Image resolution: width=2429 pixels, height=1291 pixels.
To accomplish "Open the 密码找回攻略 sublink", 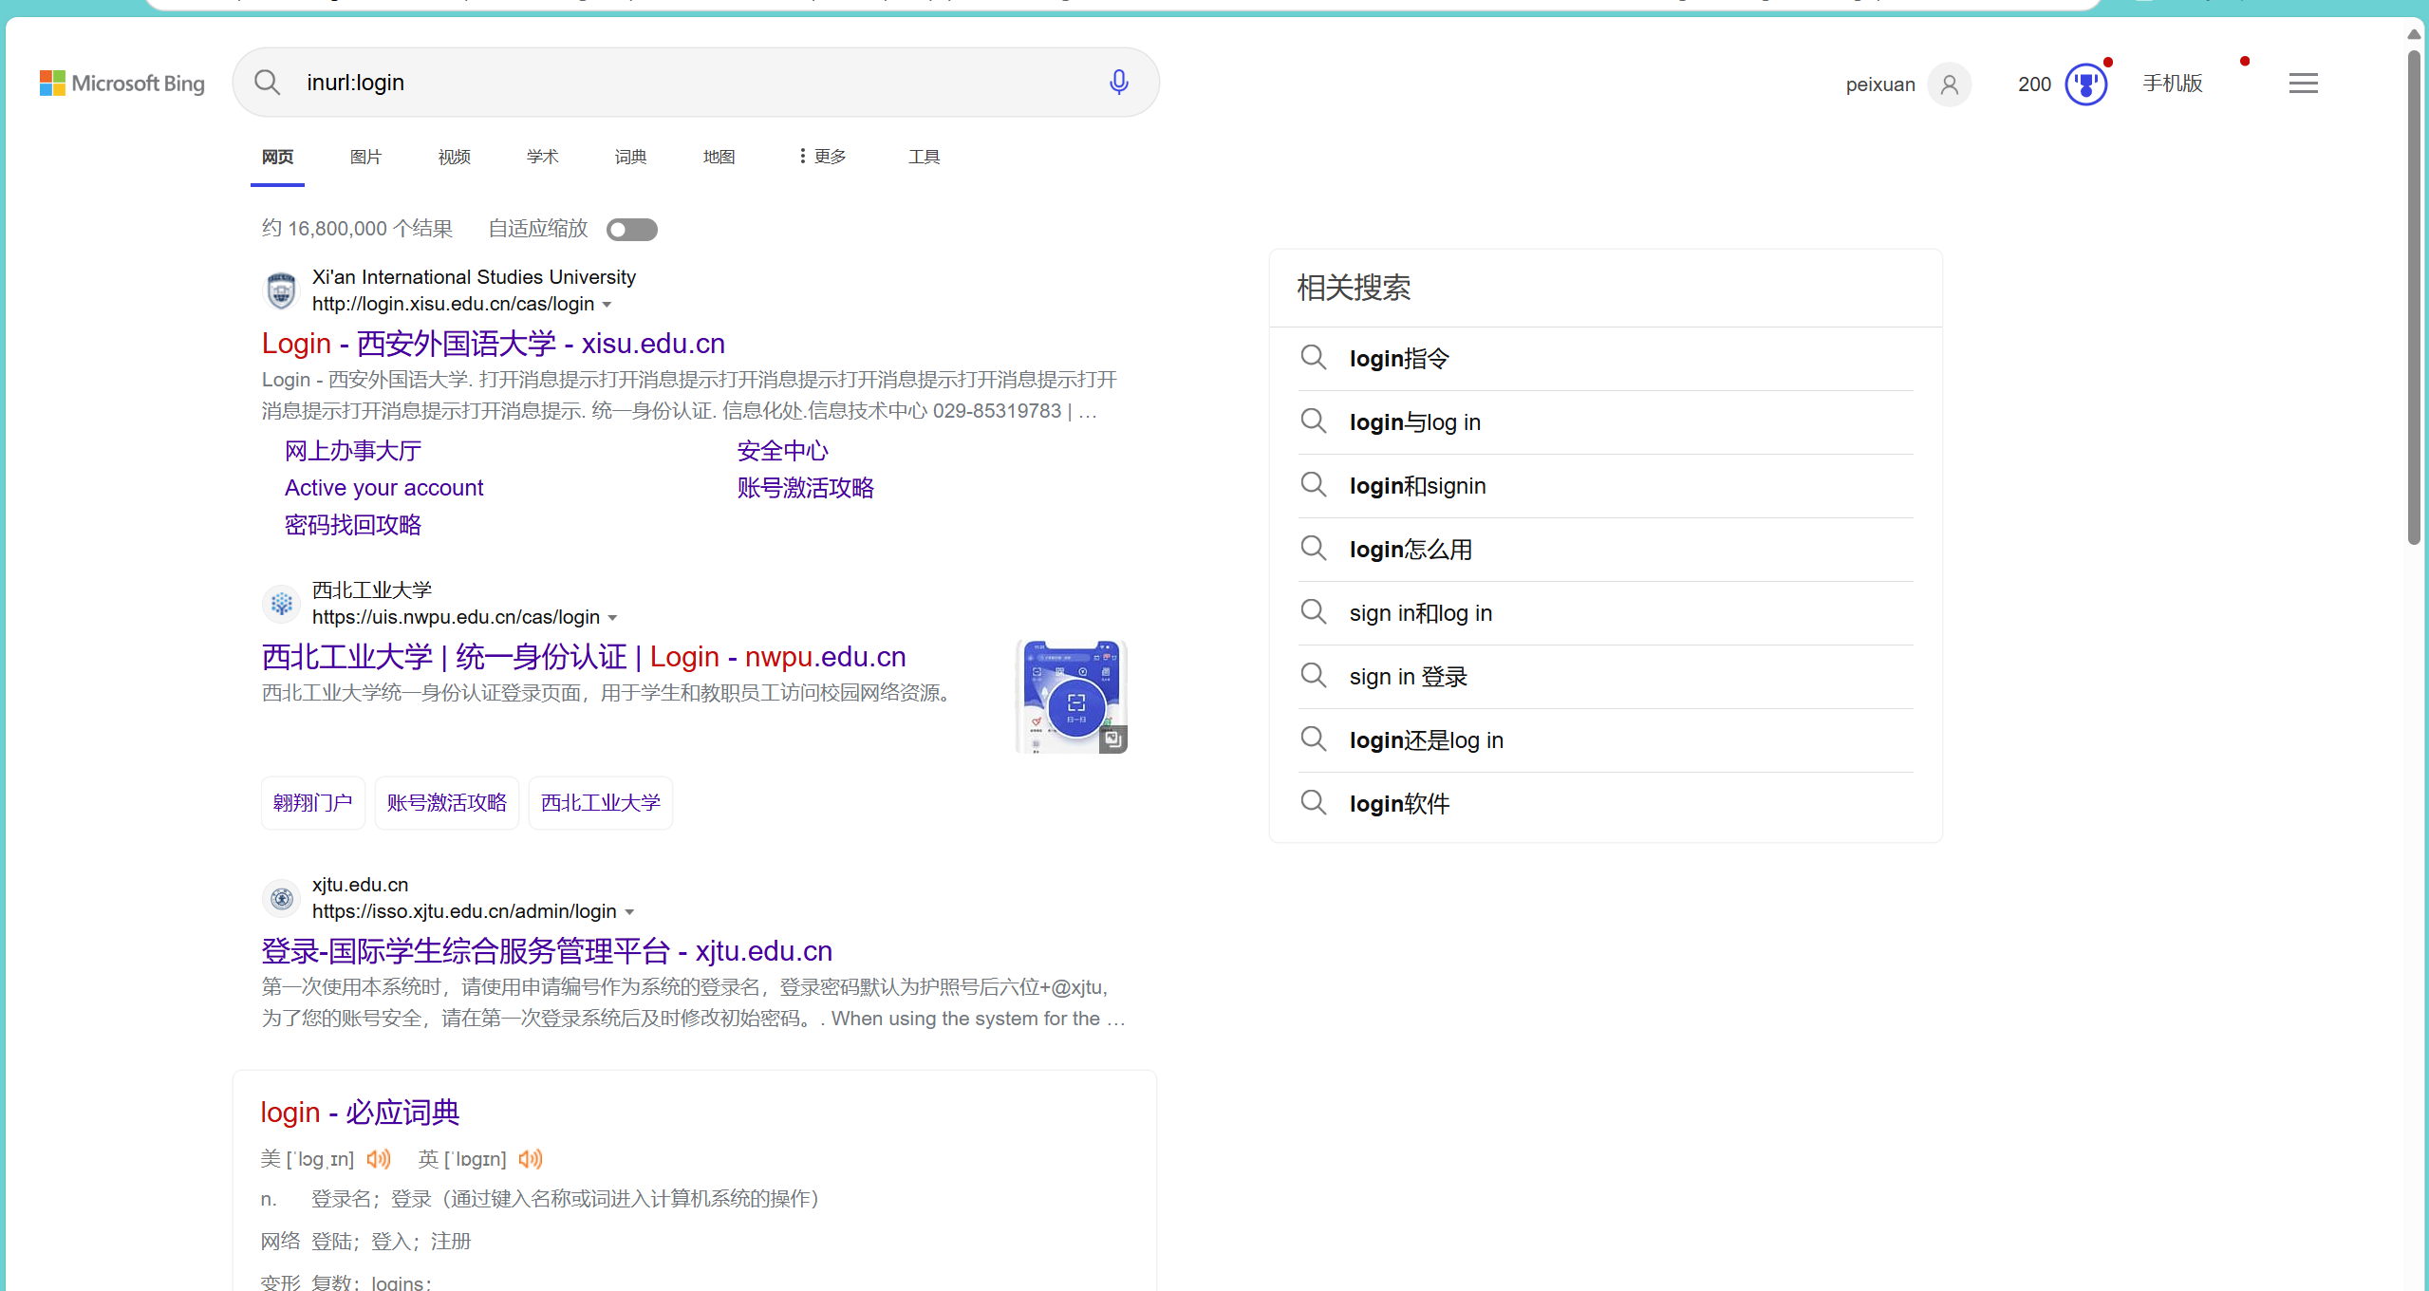I will [353, 525].
